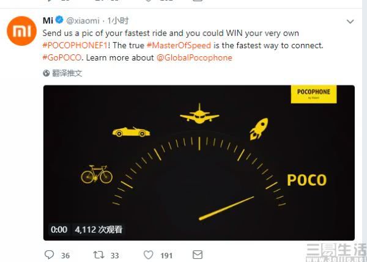
Task: Send tweet via envelope message icon
Action: click(197, 255)
